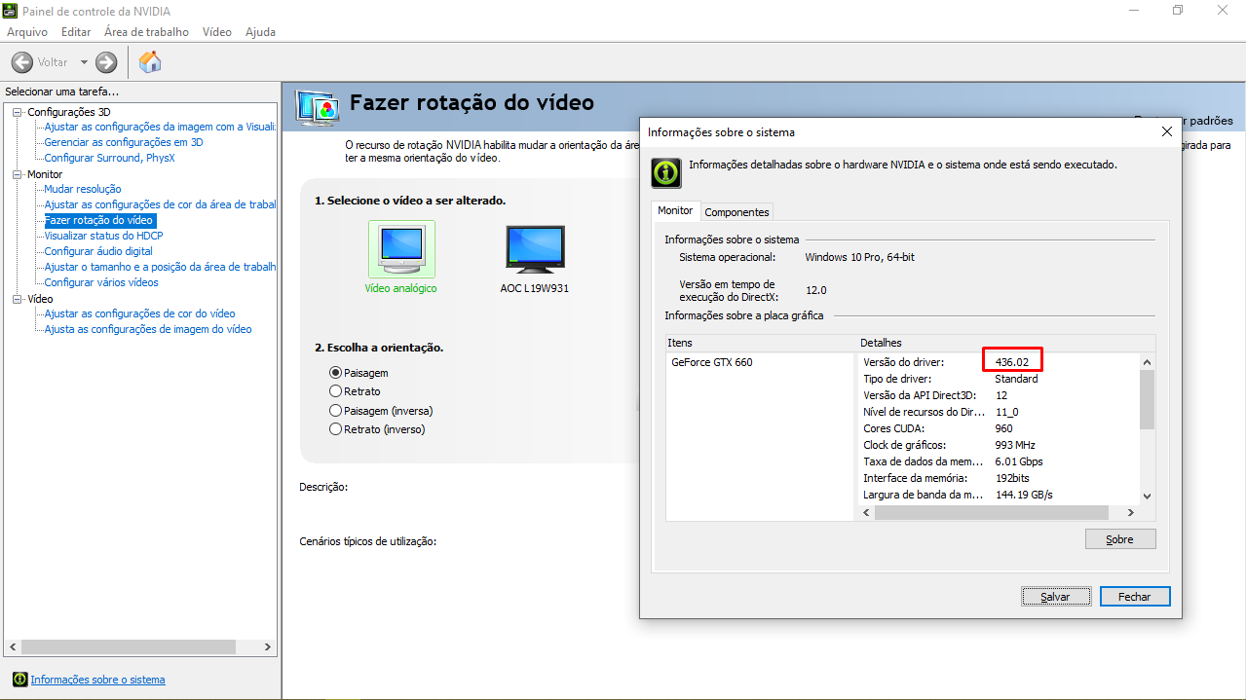Click the Fechar button
This screenshot has height=700, width=1246.
click(x=1135, y=597)
